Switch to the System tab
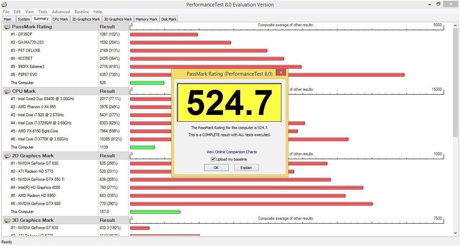This screenshot has width=460, height=246. coord(24,19)
